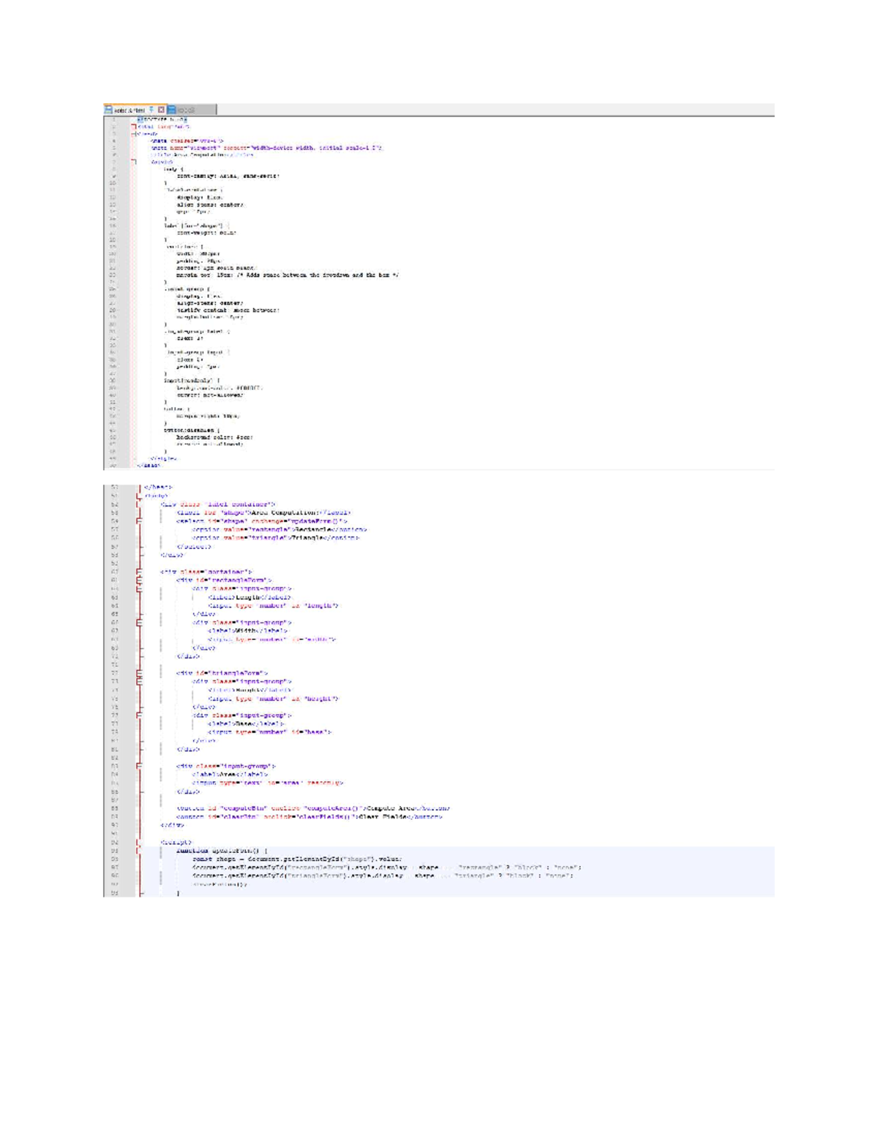Click the Clear Fields button code line
Viewport: 878px width, 1137px height.
coord(309,816)
